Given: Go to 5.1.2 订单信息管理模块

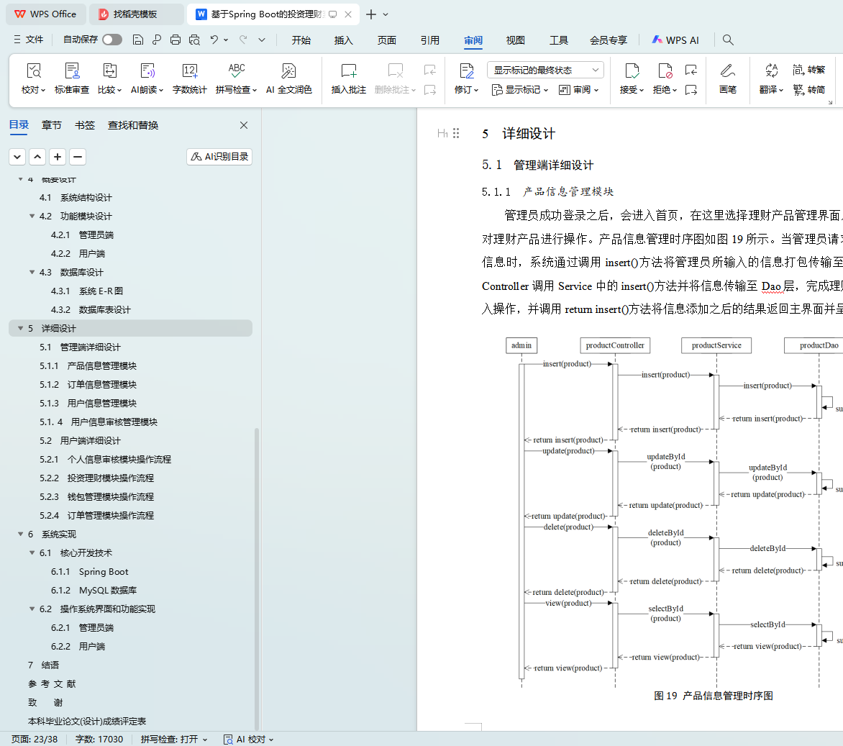Looking at the screenshot, I should (88, 385).
